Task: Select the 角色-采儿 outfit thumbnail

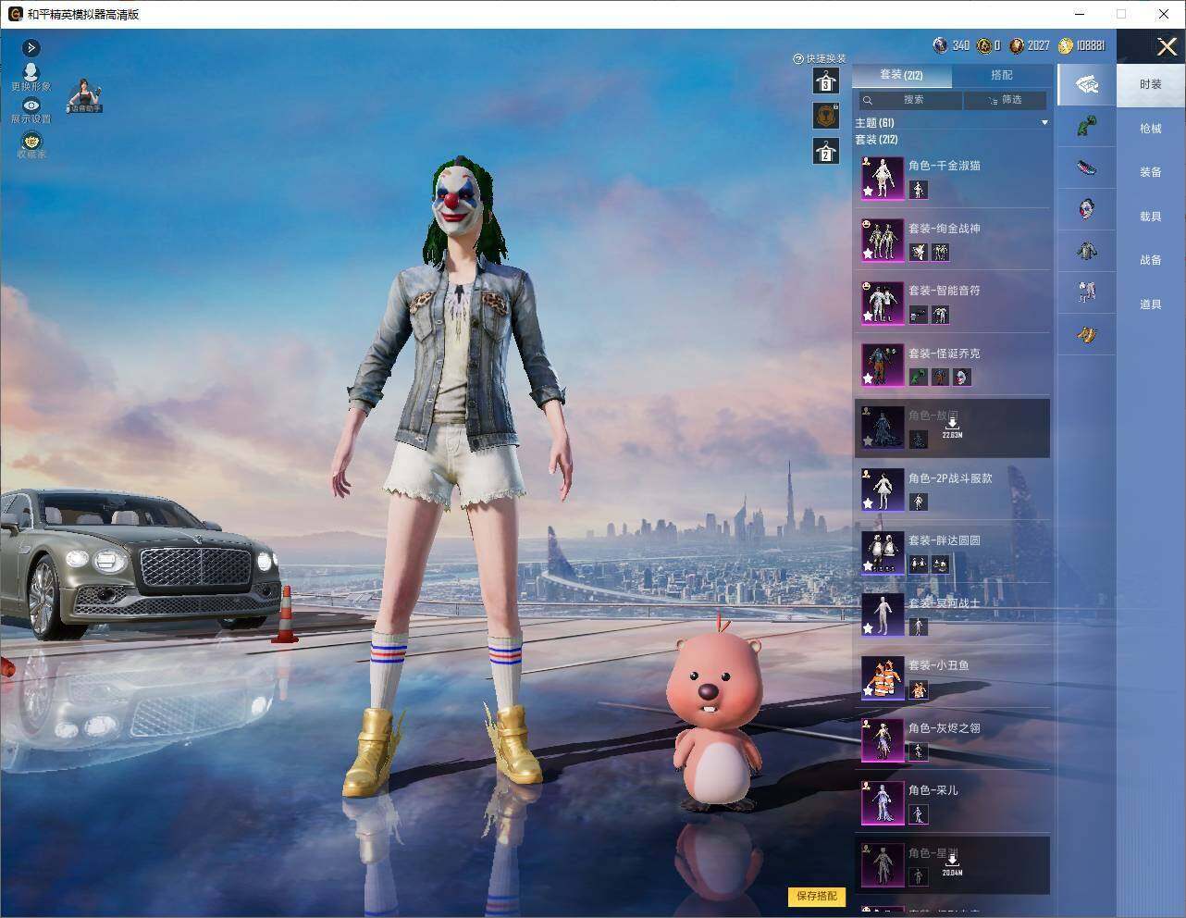Action: tap(883, 802)
